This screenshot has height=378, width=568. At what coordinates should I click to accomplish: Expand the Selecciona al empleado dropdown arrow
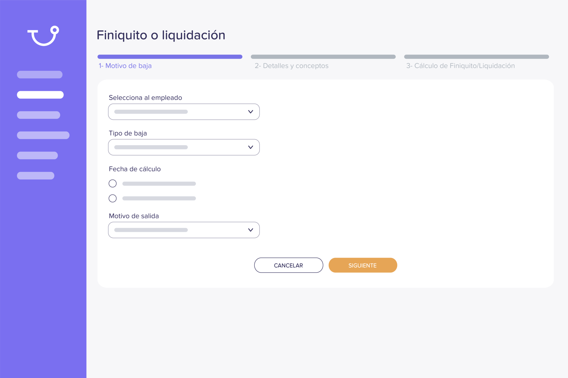tap(251, 112)
